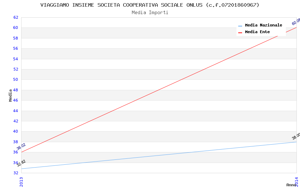
Task: Click the 32.82 data label
Action: pos(21,163)
